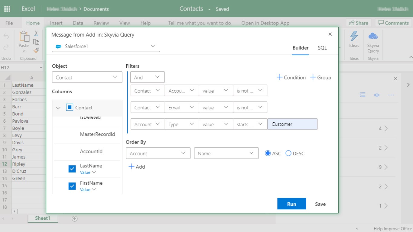This screenshot has height=232, width=413.
Task: Click the eye icon in side pane
Action: coord(377,95)
